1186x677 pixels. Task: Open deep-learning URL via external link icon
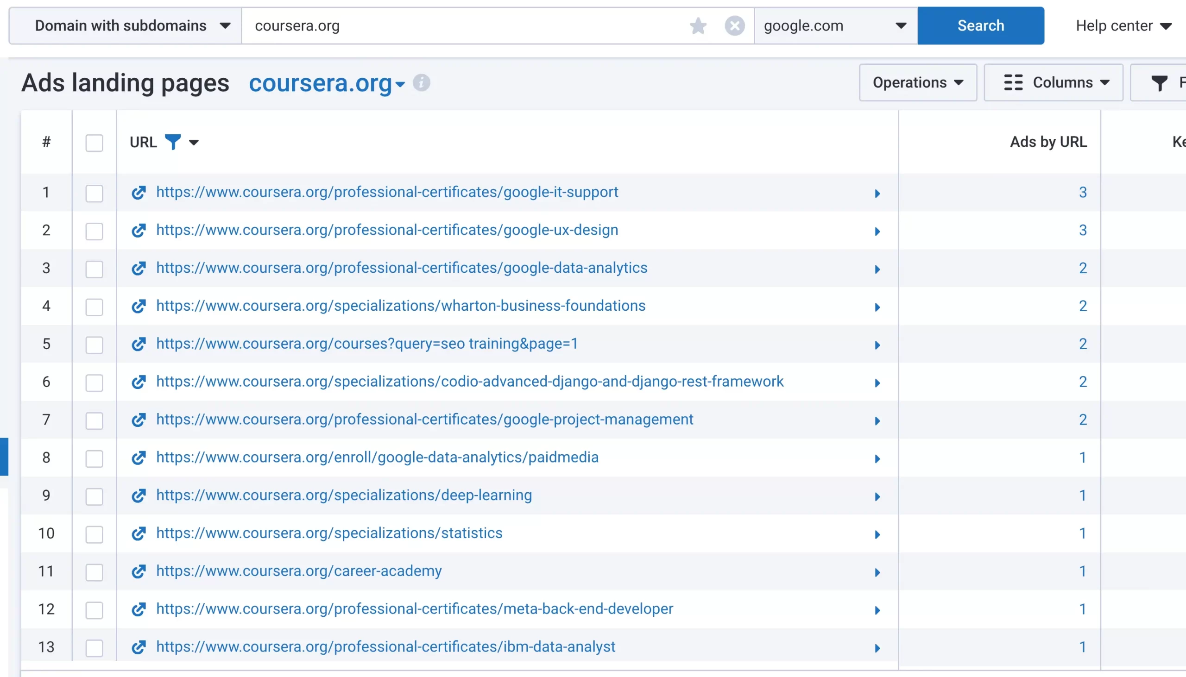[139, 495]
